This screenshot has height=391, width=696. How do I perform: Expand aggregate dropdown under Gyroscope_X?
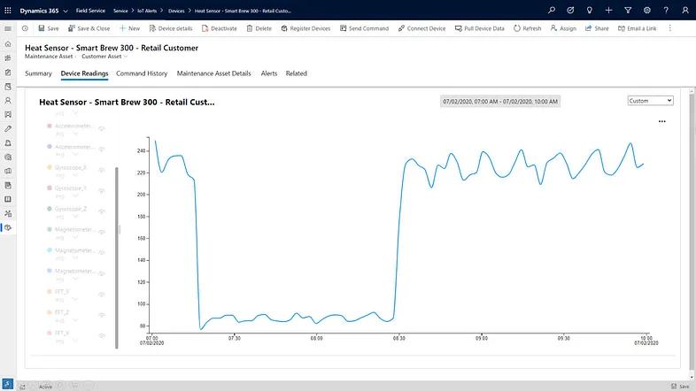tap(75, 175)
